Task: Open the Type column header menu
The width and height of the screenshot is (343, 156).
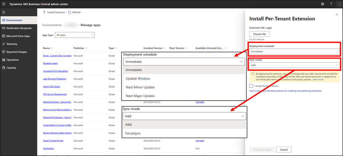Action: coord(113,48)
